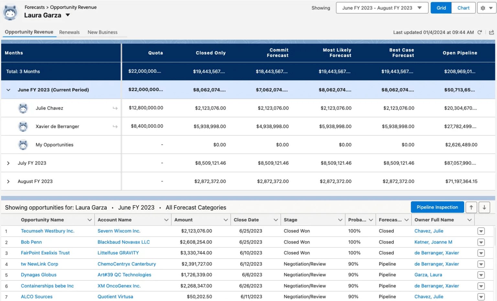Image resolution: width=497 pixels, height=301 pixels.
Task: Open the June FY 2023 - August FY 2023 period selector
Action: 382,8
